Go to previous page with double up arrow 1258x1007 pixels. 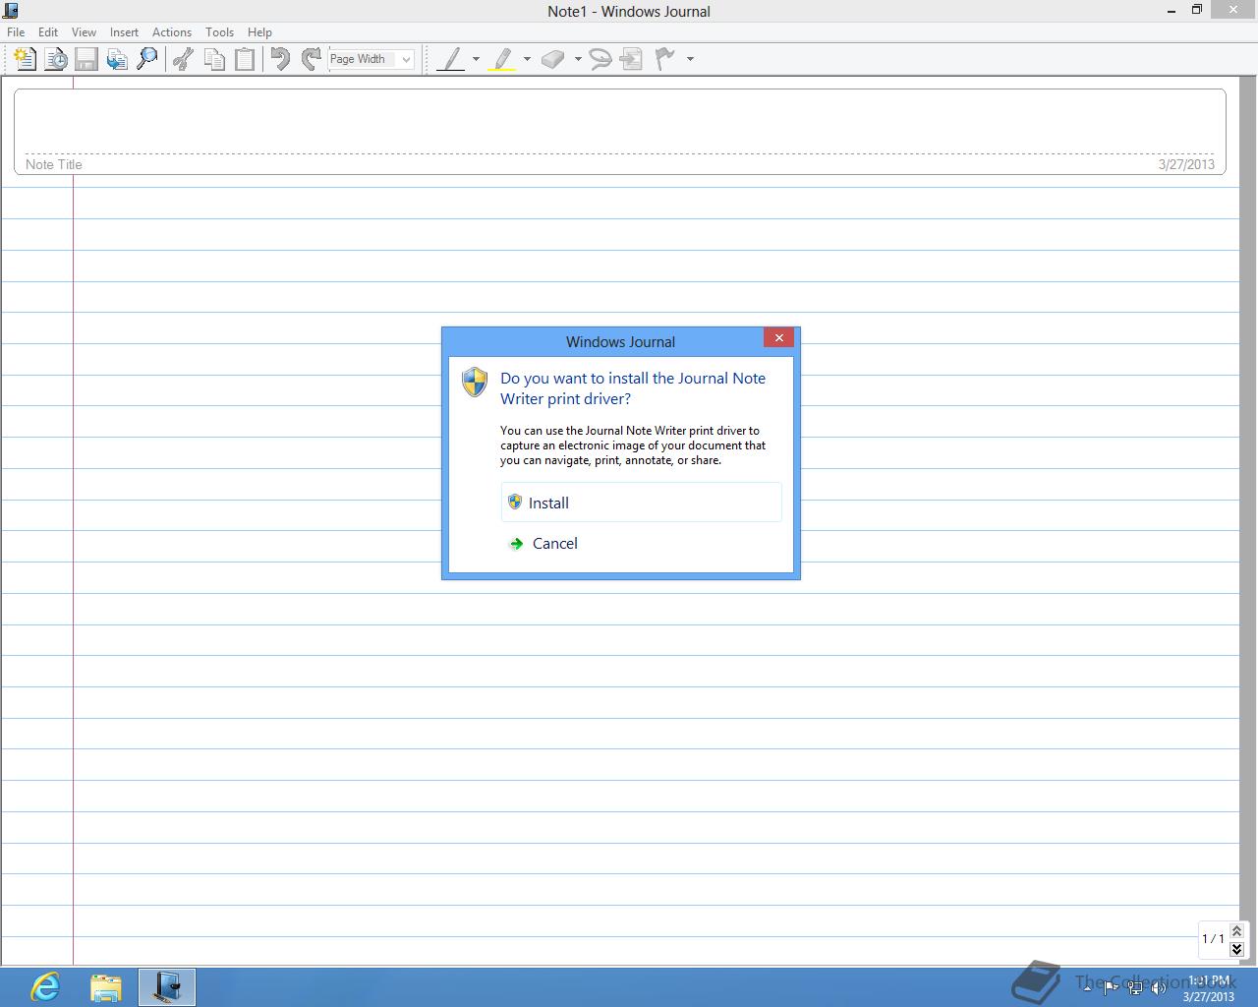tap(1236, 931)
